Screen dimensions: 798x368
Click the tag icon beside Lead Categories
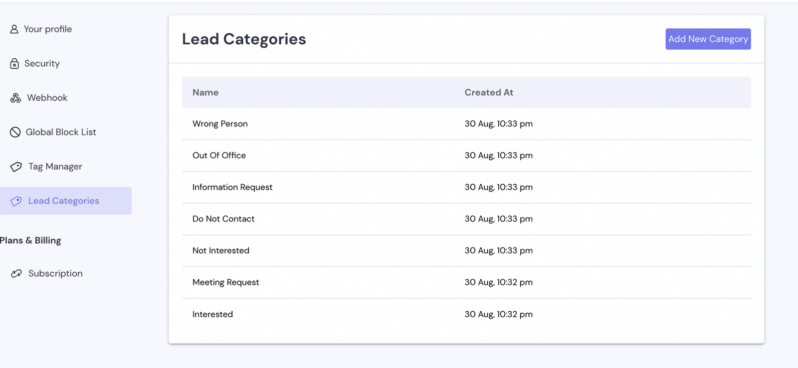[16, 201]
